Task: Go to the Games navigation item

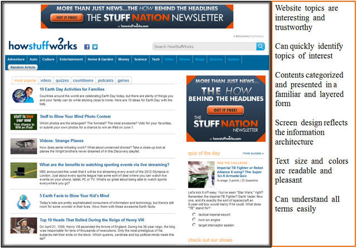Action: tap(233, 59)
